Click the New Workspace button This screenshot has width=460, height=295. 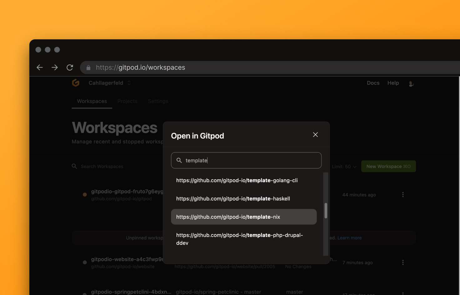coord(388,166)
